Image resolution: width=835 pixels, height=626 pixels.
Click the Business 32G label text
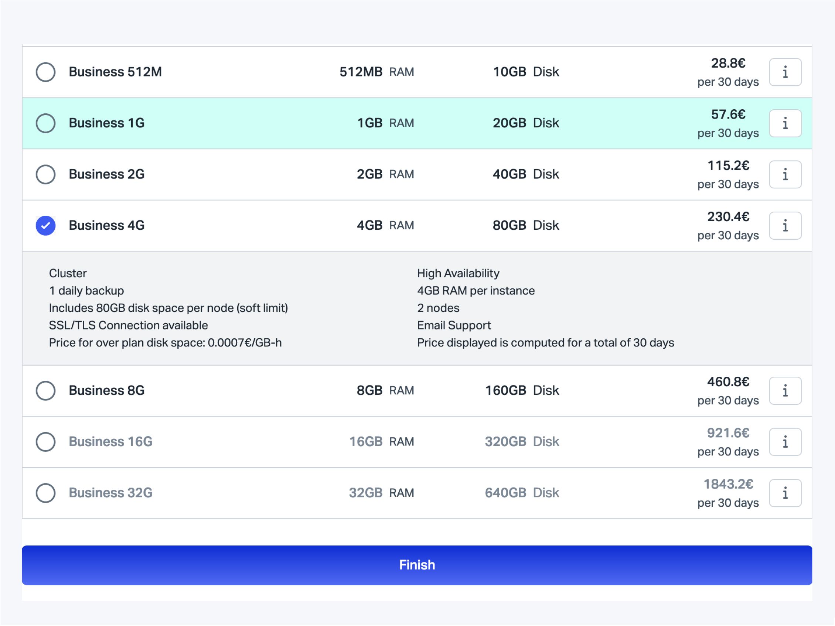click(x=110, y=493)
